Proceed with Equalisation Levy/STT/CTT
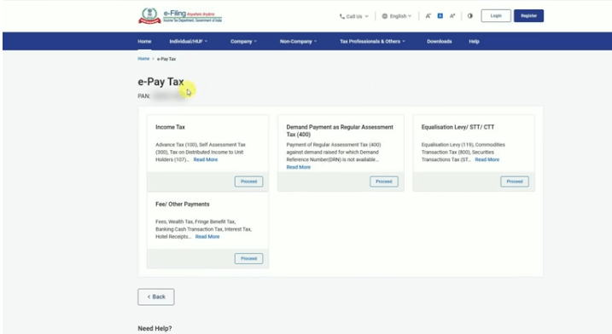The height and width of the screenshot is (334, 612). [x=515, y=181]
